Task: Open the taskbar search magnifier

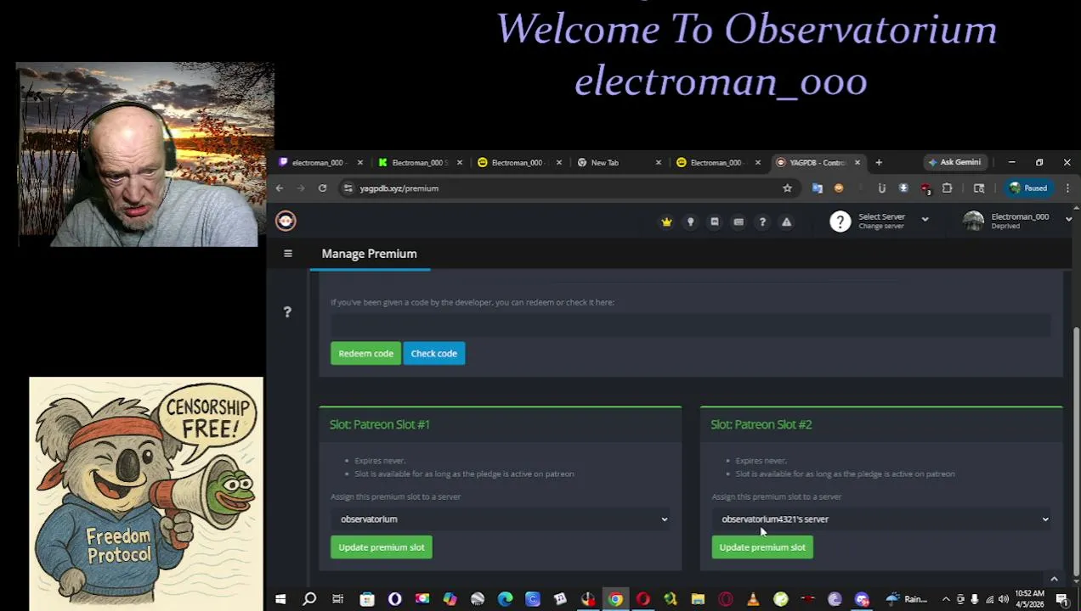Action: click(x=309, y=599)
